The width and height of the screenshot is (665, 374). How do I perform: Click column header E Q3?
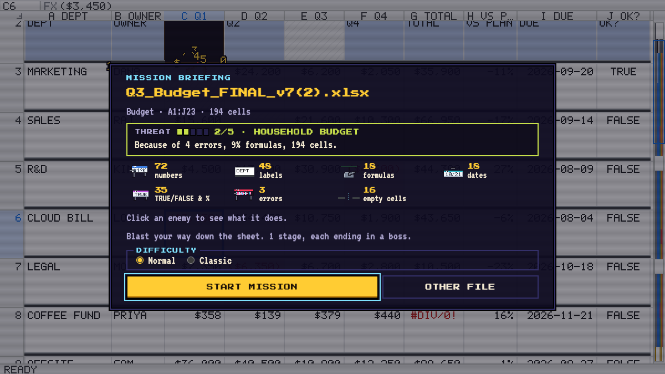[314, 16]
